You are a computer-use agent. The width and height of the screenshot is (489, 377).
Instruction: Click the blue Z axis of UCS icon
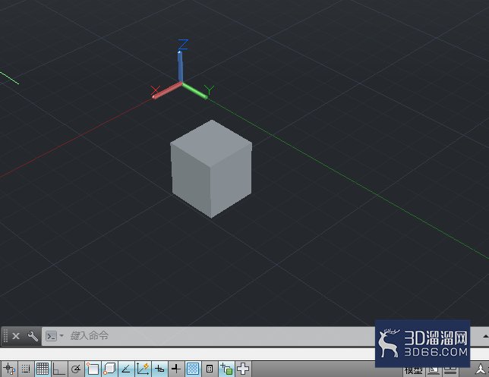(180, 67)
